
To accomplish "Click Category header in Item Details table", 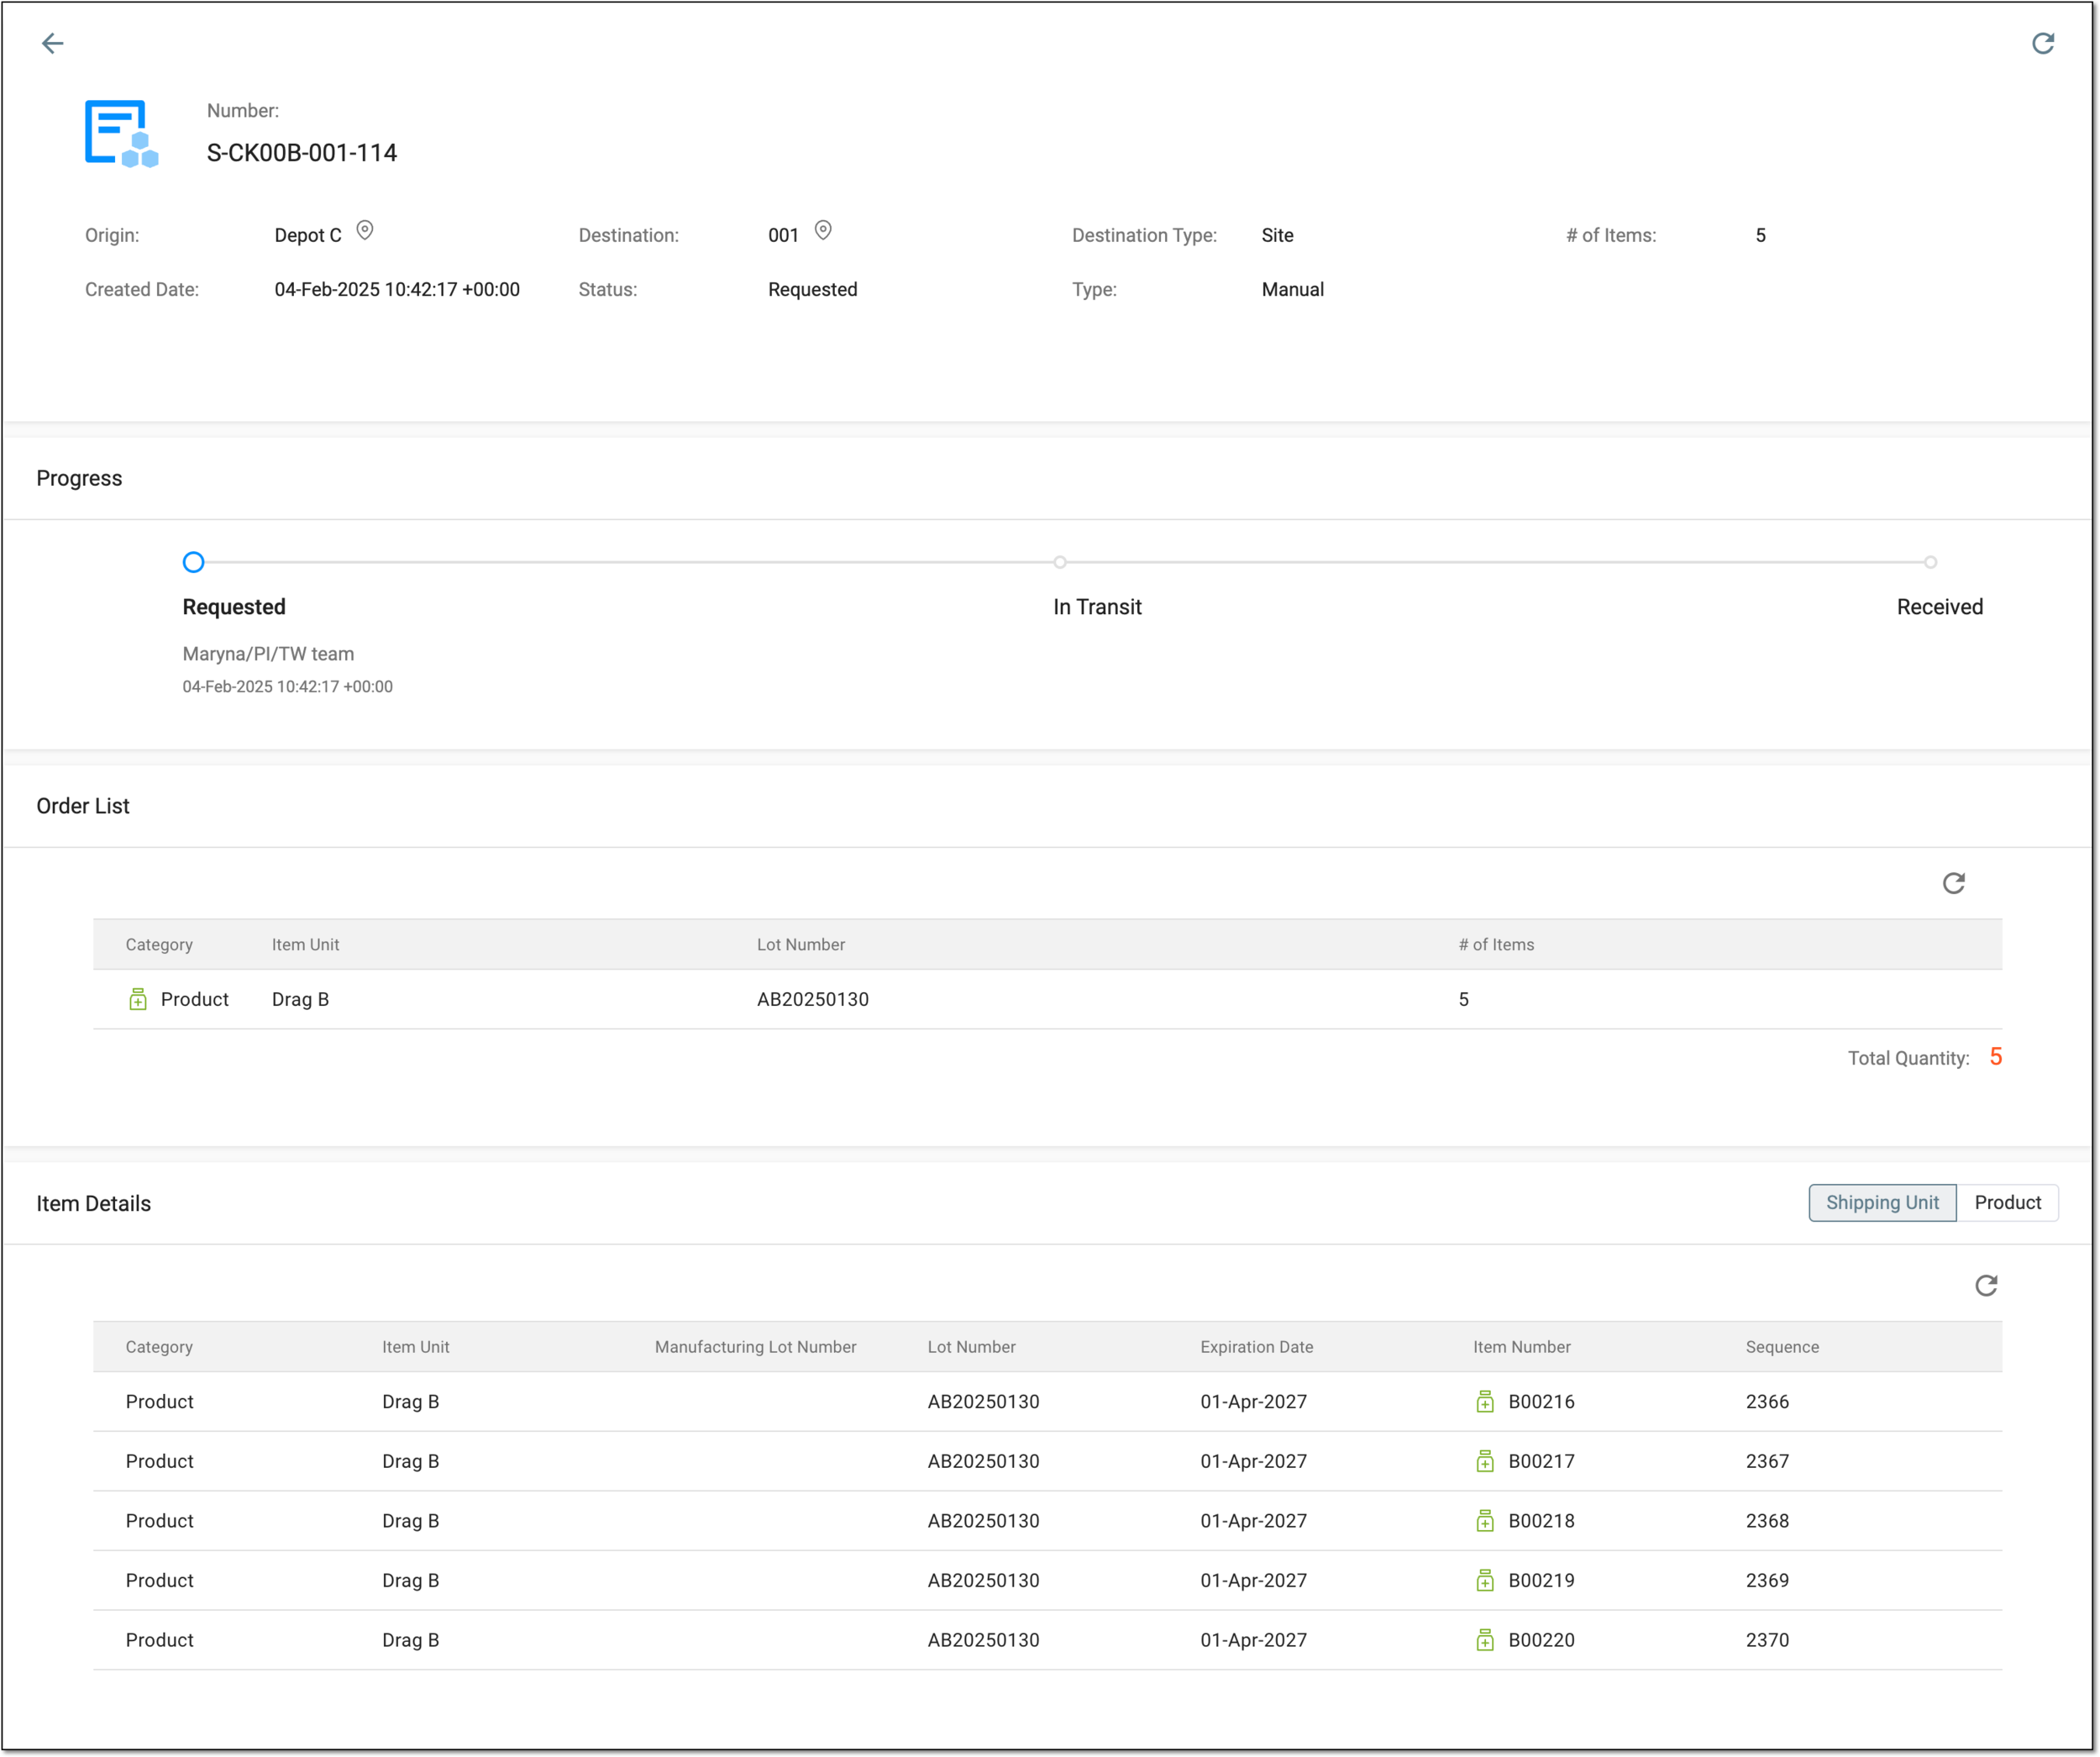I will (159, 1347).
